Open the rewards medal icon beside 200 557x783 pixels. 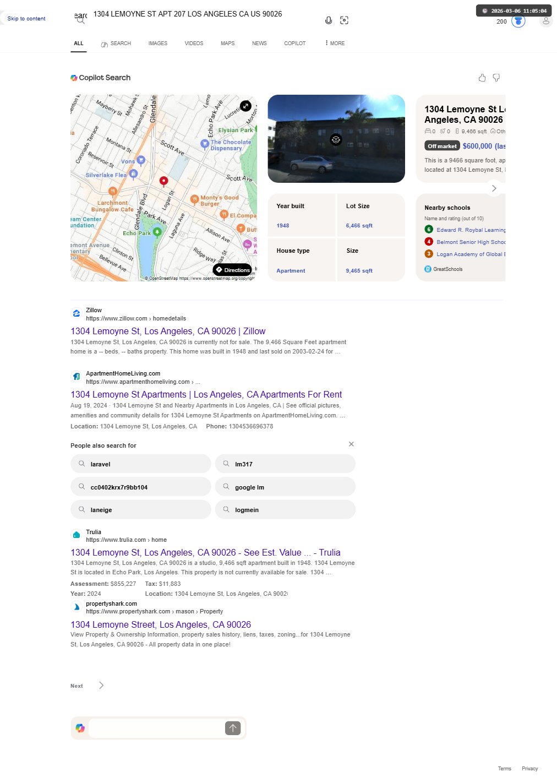coord(518,21)
